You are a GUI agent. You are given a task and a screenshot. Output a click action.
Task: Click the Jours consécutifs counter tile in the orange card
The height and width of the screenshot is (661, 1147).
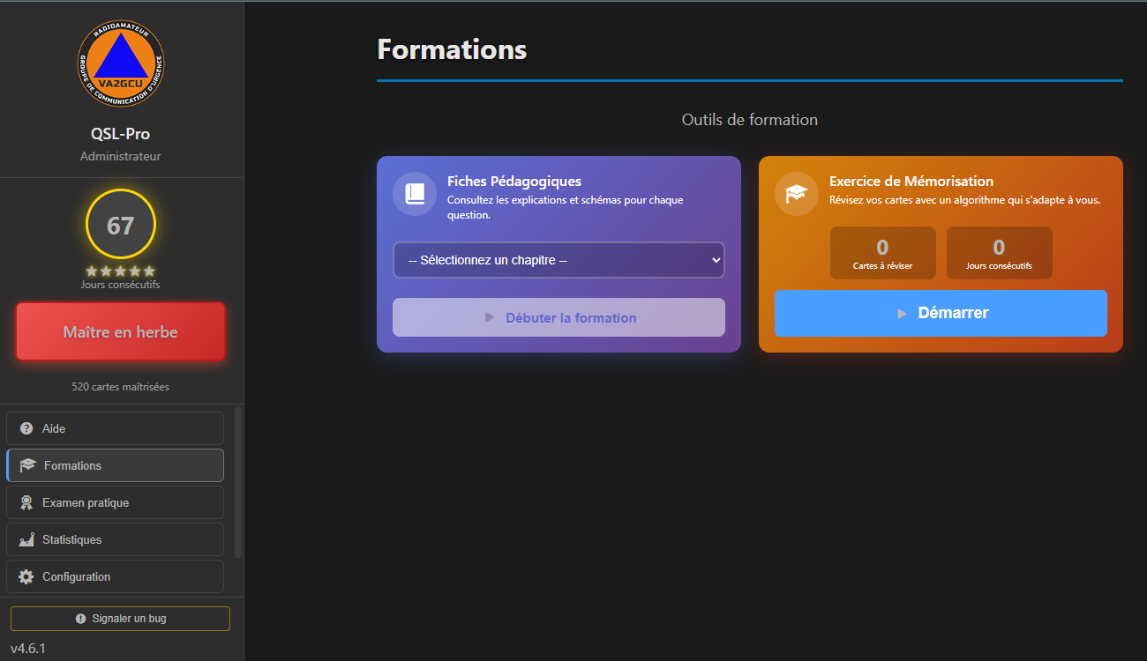point(999,253)
